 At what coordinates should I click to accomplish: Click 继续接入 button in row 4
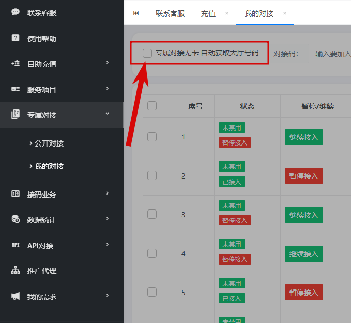coord(304,253)
